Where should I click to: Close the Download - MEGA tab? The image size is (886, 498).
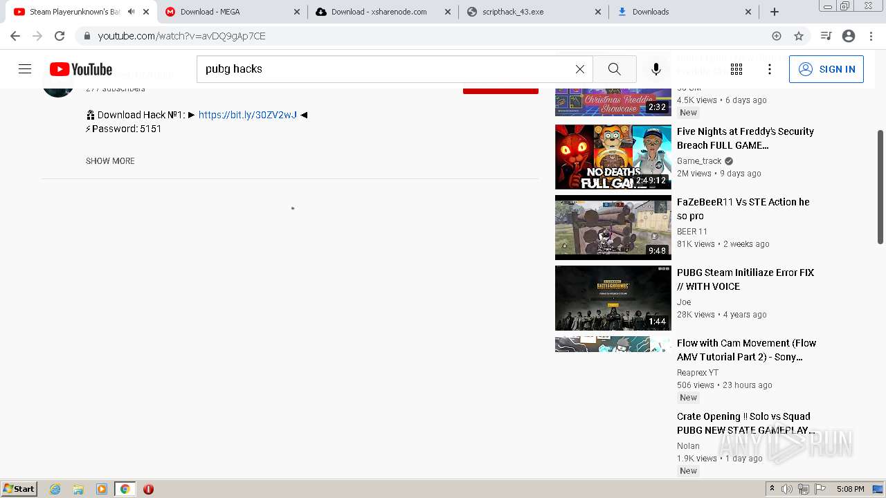[x=296, y=12]
